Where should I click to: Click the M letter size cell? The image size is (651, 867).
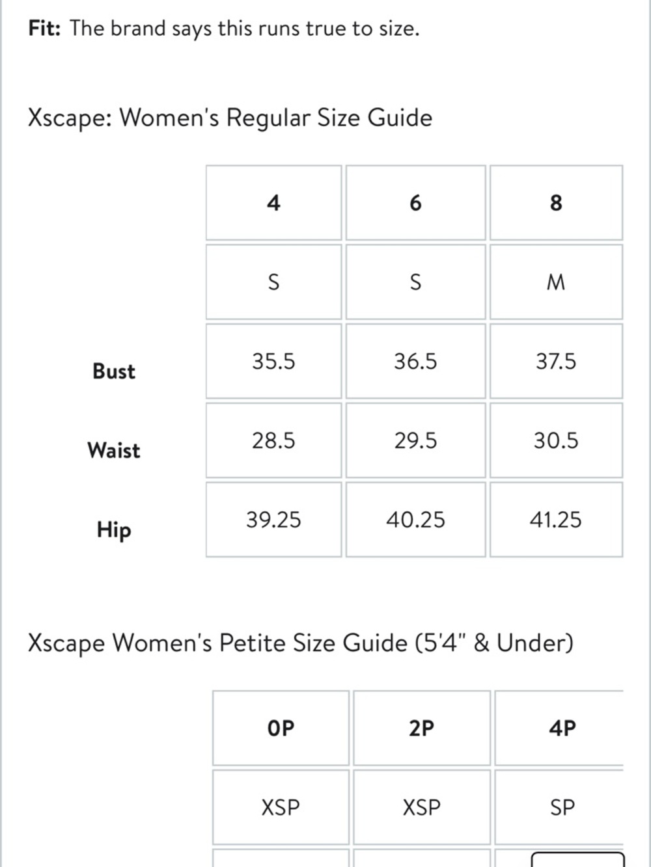tap(556, 282)
